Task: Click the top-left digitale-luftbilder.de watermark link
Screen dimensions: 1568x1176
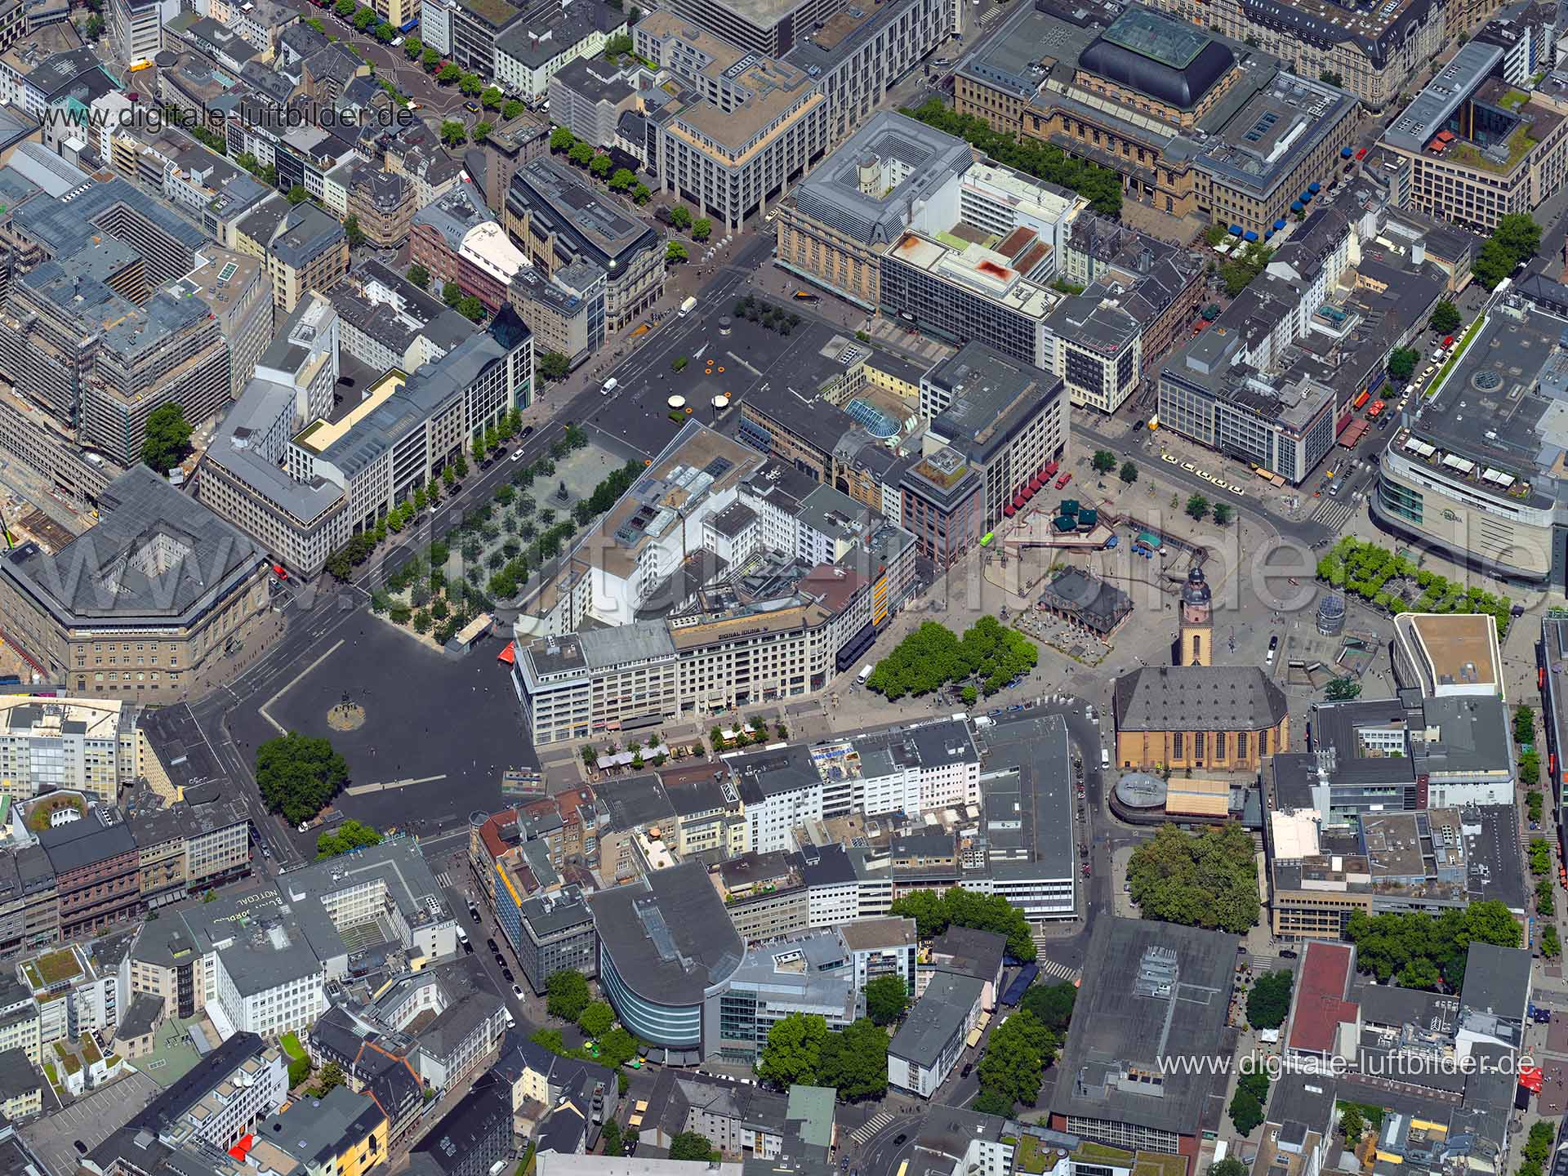Action: (x=224, y=117)
